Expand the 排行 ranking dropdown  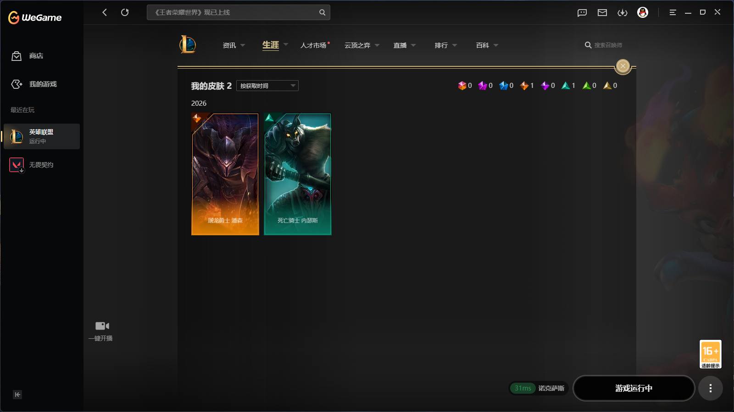tap(445, 45)
